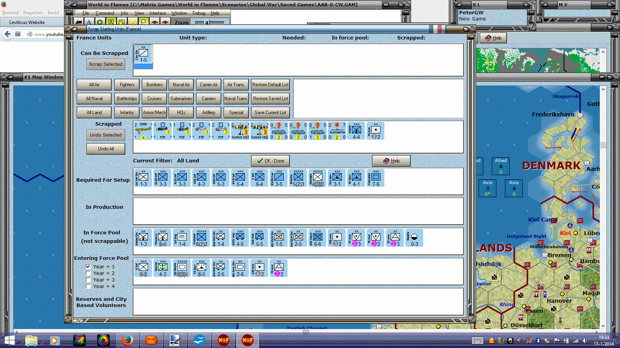Click the Undo Selected button

pyautogui.click(x=106, y=135)
